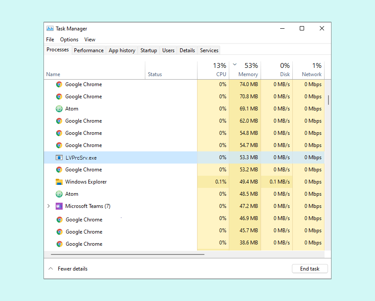The image size is (375, 301).
Task: Click the LVPrcSrv.exe process icon
Action: pos(59,157)
